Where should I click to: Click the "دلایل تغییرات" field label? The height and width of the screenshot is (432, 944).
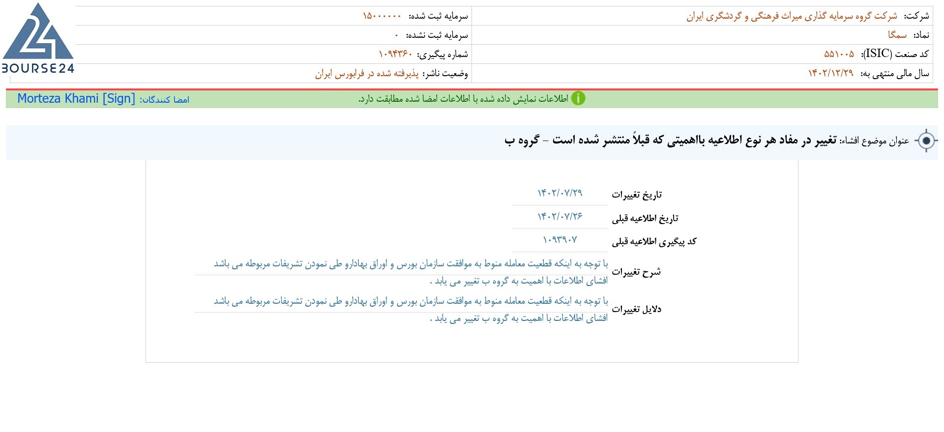pyautogui.click(x=636, y=309)
